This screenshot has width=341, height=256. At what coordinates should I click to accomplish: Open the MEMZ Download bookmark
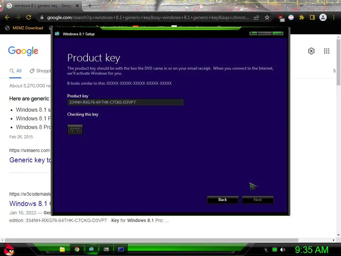[24, 28]
